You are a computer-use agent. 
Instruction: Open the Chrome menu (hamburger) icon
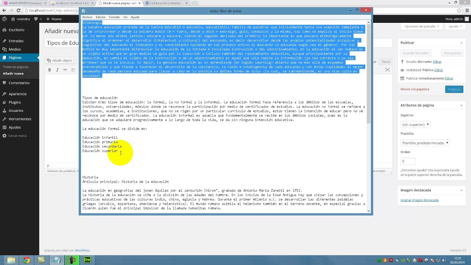coord(467,11)
